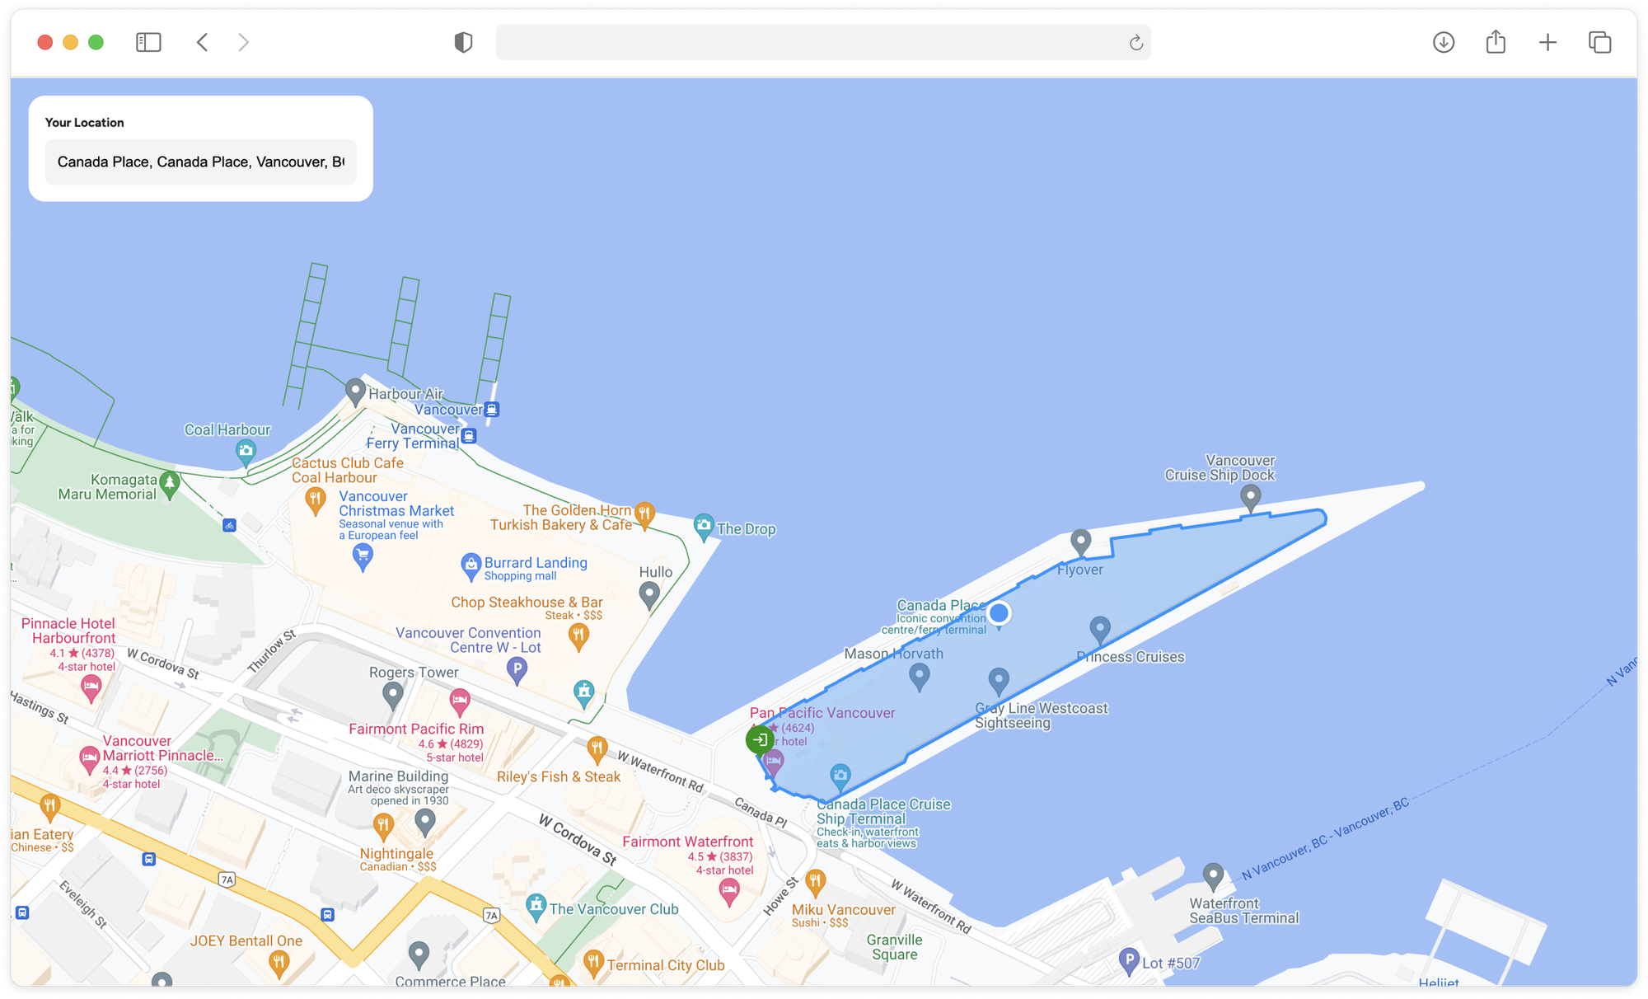Screen dimensions: 1648x999
Task: Select the Princess Cruises map pin
Action: click(1099, 629)
